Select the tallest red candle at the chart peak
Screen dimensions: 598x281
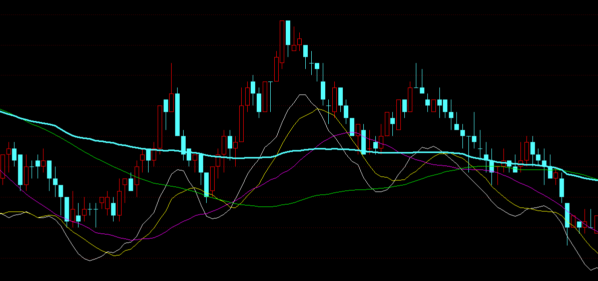tap(282, 41)
